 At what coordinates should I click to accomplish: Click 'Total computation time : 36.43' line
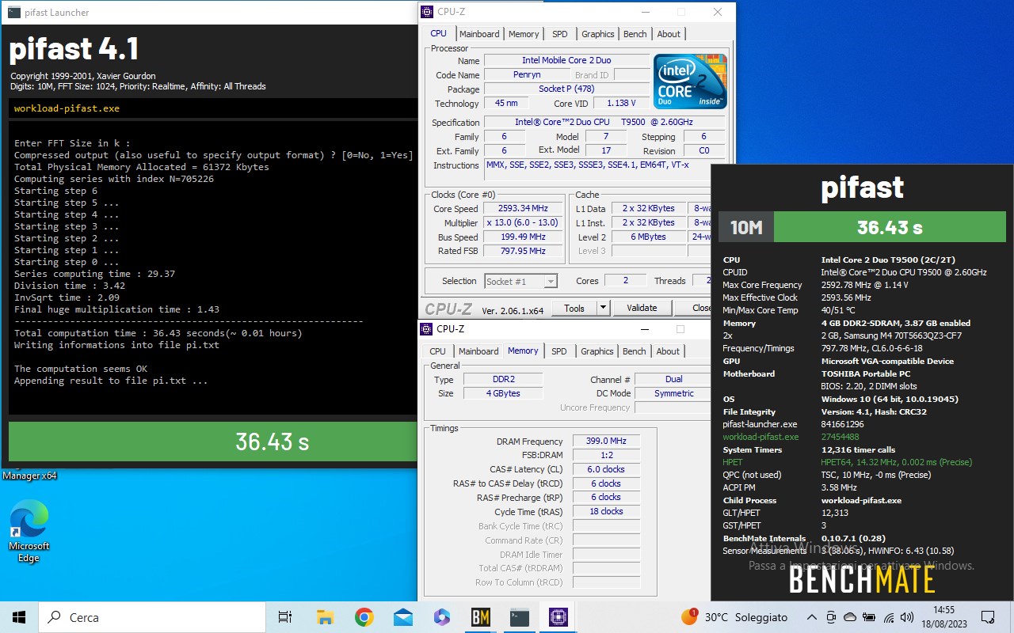[158, 333]
